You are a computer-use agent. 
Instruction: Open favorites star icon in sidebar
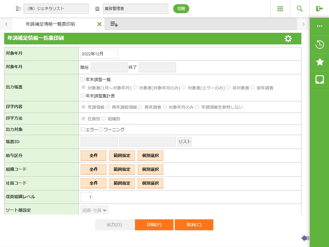320,62
